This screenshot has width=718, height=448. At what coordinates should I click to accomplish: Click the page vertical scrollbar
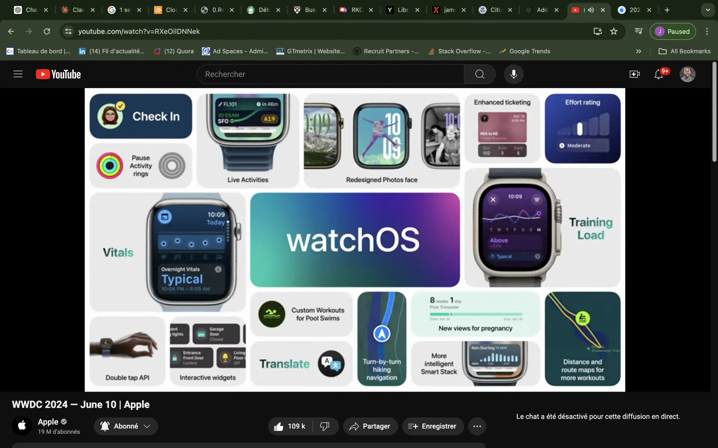point(714,112)
